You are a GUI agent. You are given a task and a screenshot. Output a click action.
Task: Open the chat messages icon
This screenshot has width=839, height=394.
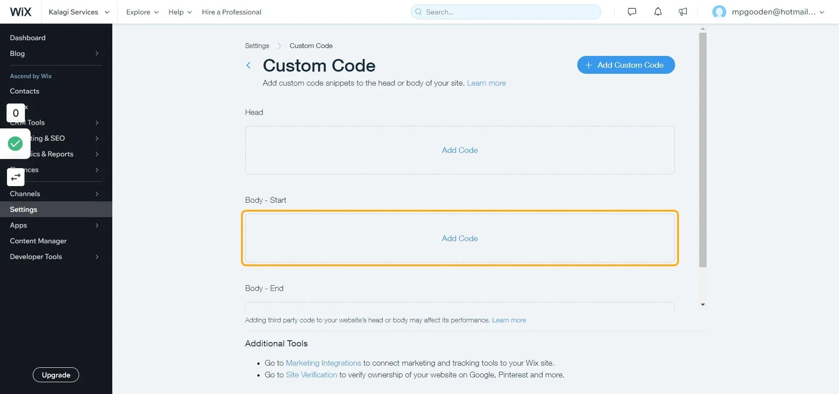632,12
